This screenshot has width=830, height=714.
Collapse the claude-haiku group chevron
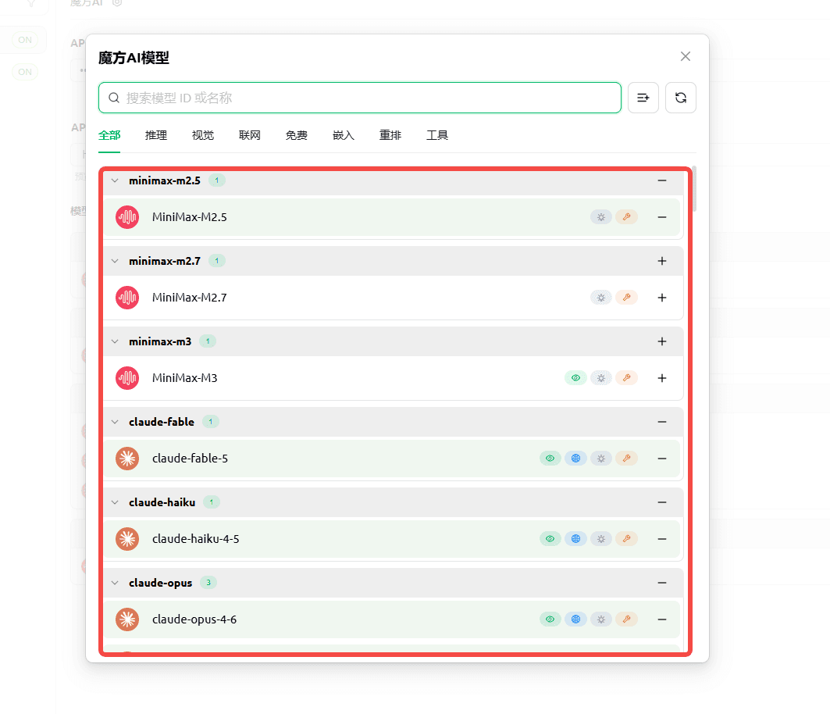pos(115,502)
